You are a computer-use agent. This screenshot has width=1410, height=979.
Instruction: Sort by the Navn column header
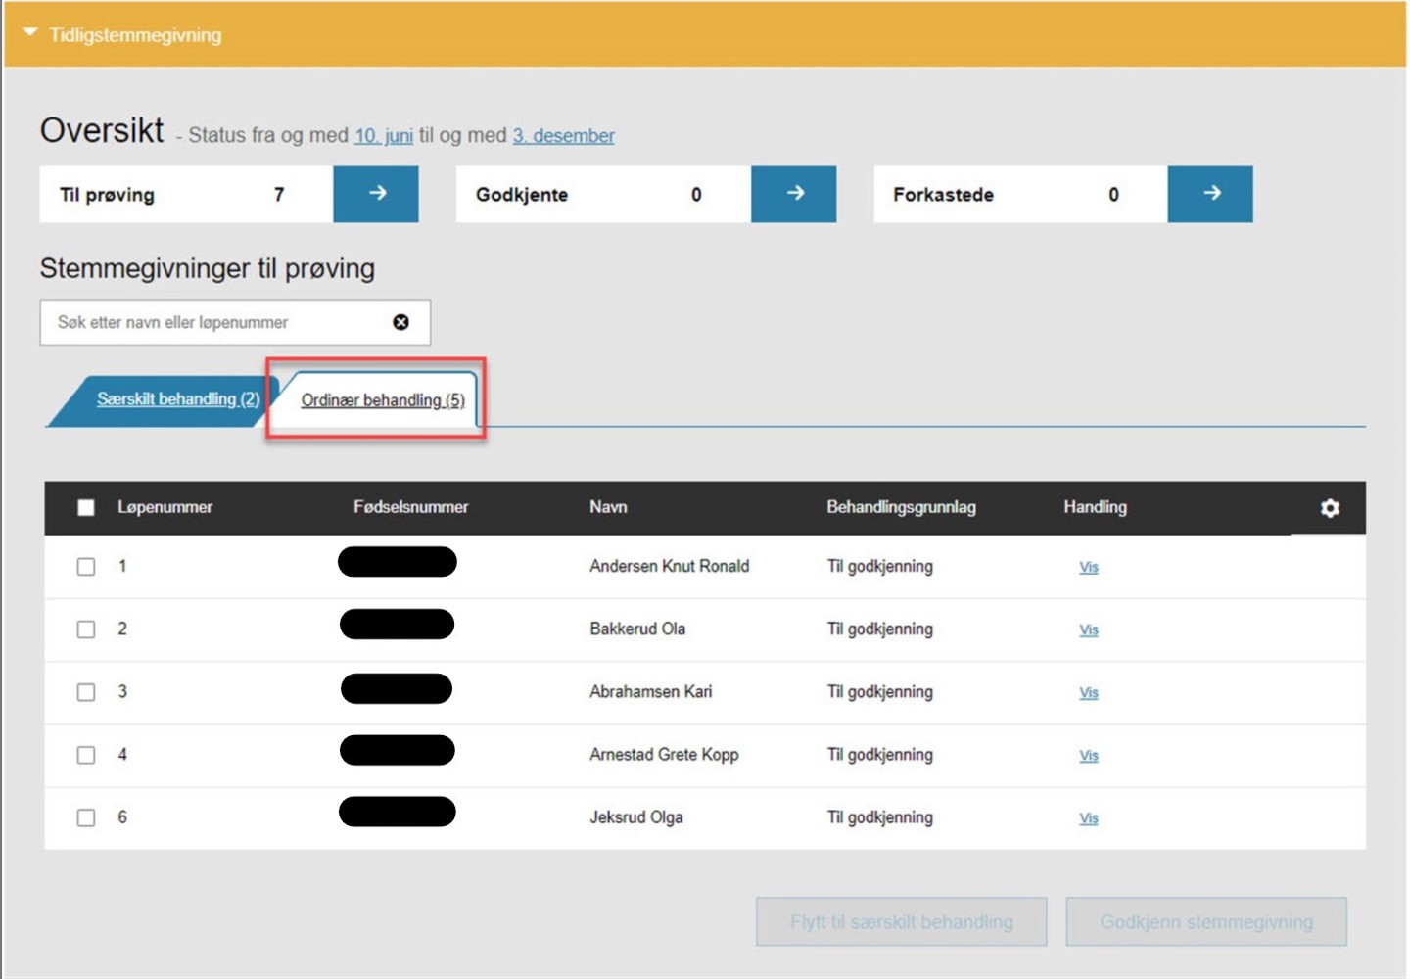608,507
